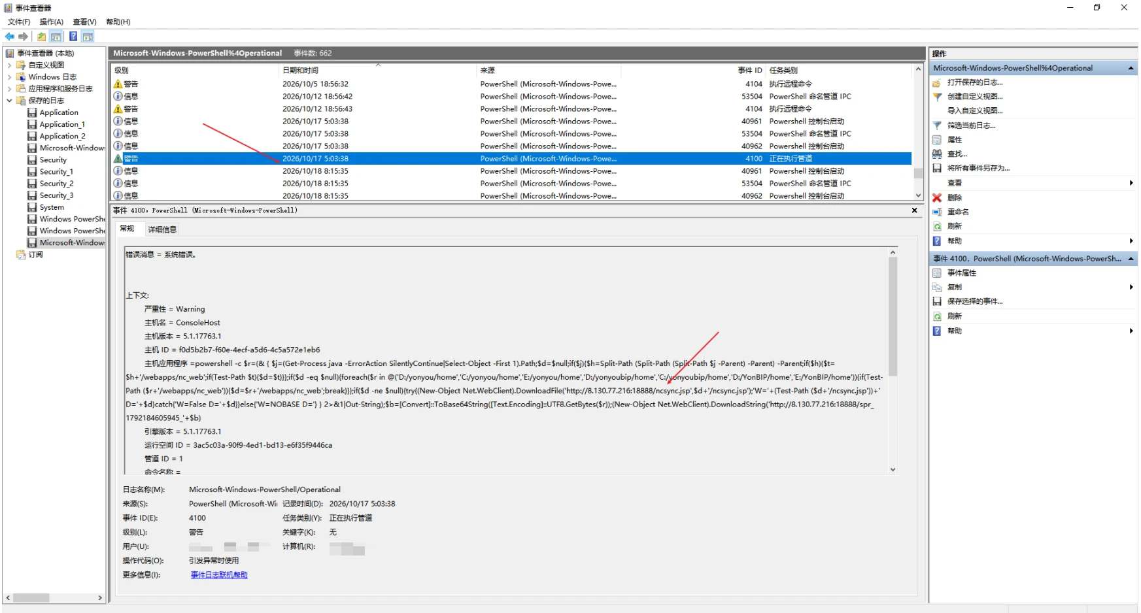Open the 操作(A) menu

[x=52, y=22]
